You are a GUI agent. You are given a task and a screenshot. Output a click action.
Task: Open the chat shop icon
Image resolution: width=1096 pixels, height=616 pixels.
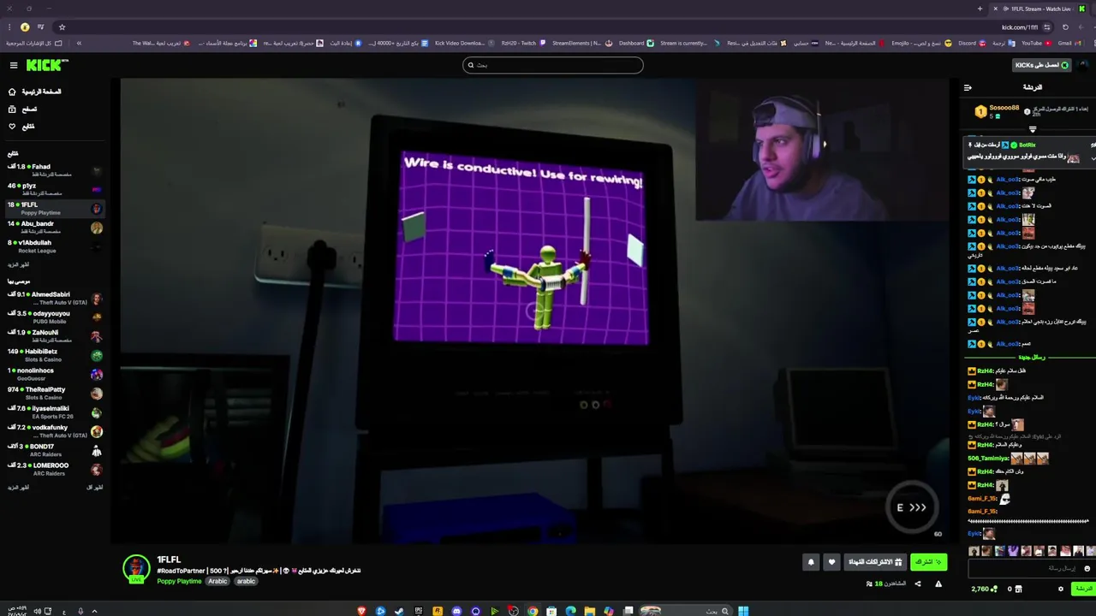pos(1020,589)
